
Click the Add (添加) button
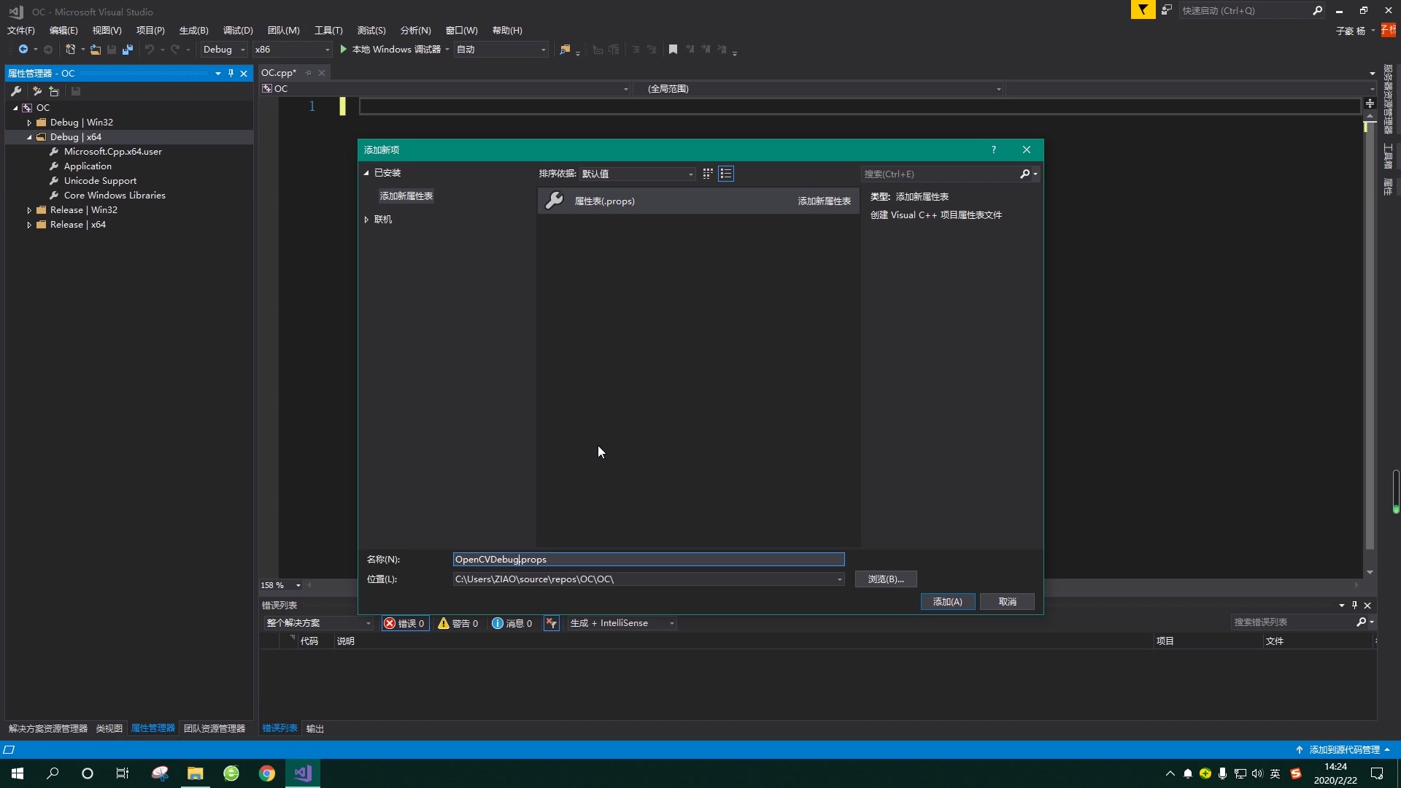pyautogui.click(x=947, y=601)
